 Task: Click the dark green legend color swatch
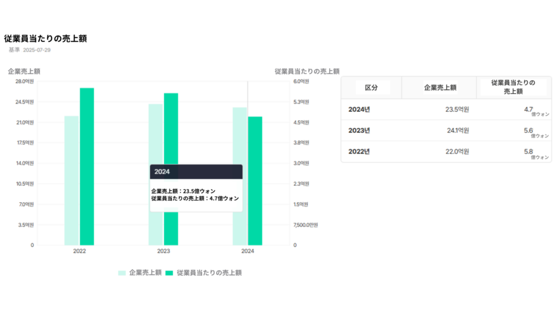click(169, 273)
